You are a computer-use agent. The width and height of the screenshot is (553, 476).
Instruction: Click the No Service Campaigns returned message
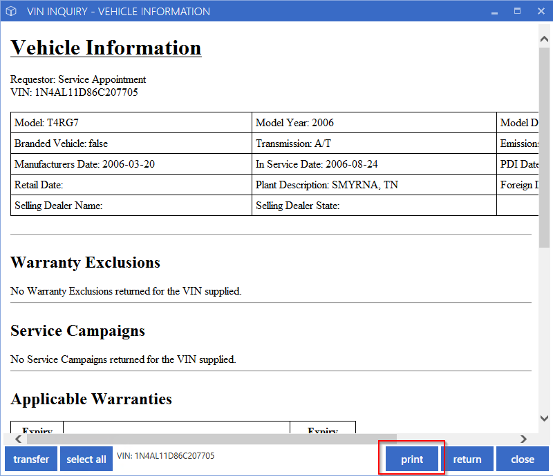[123, 359]
